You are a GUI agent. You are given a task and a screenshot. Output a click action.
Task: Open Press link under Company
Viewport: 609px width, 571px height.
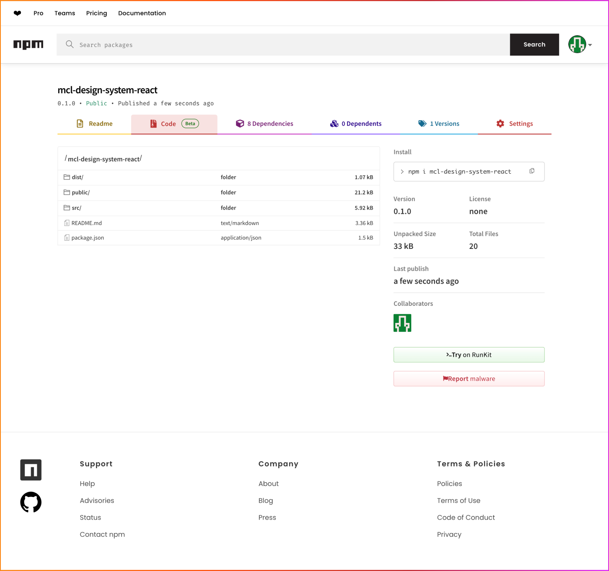[x=267, y=517]
